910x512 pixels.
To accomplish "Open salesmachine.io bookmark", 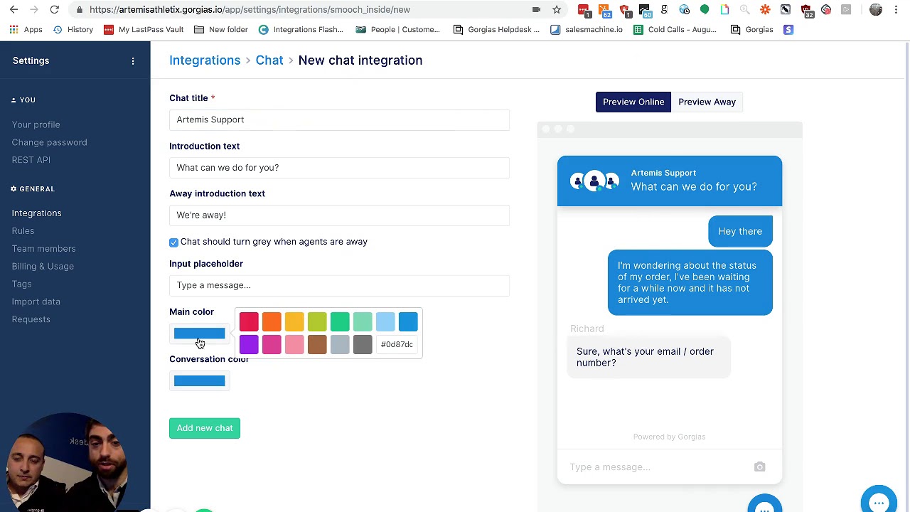I will (587, 29).
